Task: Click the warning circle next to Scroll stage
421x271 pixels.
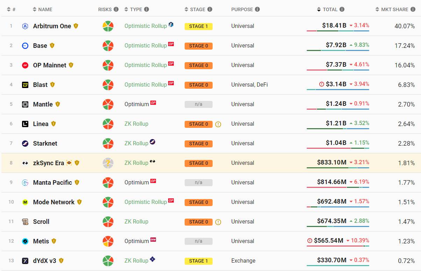Action: pos(218,222)
